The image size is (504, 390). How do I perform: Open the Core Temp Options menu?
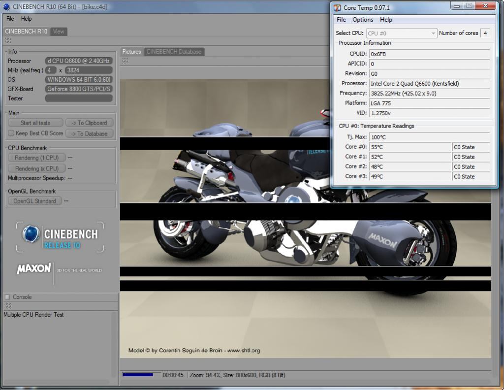point(363,20)
